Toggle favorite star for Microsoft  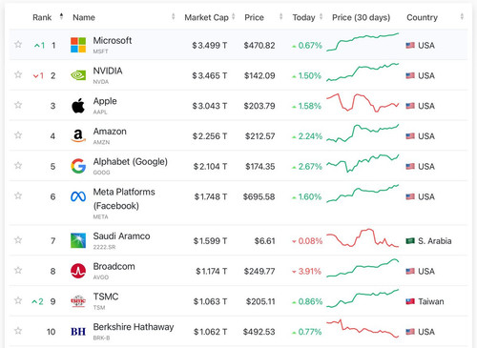click(x=18, y=44)
